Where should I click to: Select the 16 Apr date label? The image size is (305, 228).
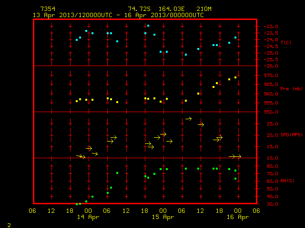[x=238, y=217]
